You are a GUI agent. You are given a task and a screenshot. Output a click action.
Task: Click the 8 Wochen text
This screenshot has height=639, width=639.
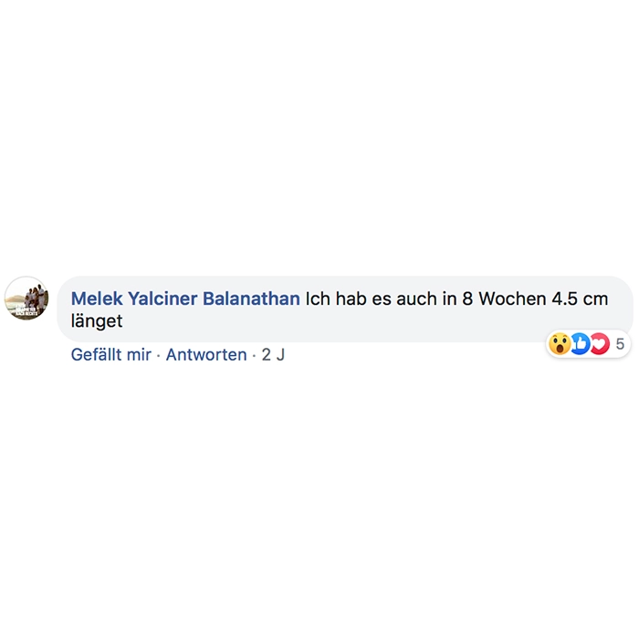(504, 299)
